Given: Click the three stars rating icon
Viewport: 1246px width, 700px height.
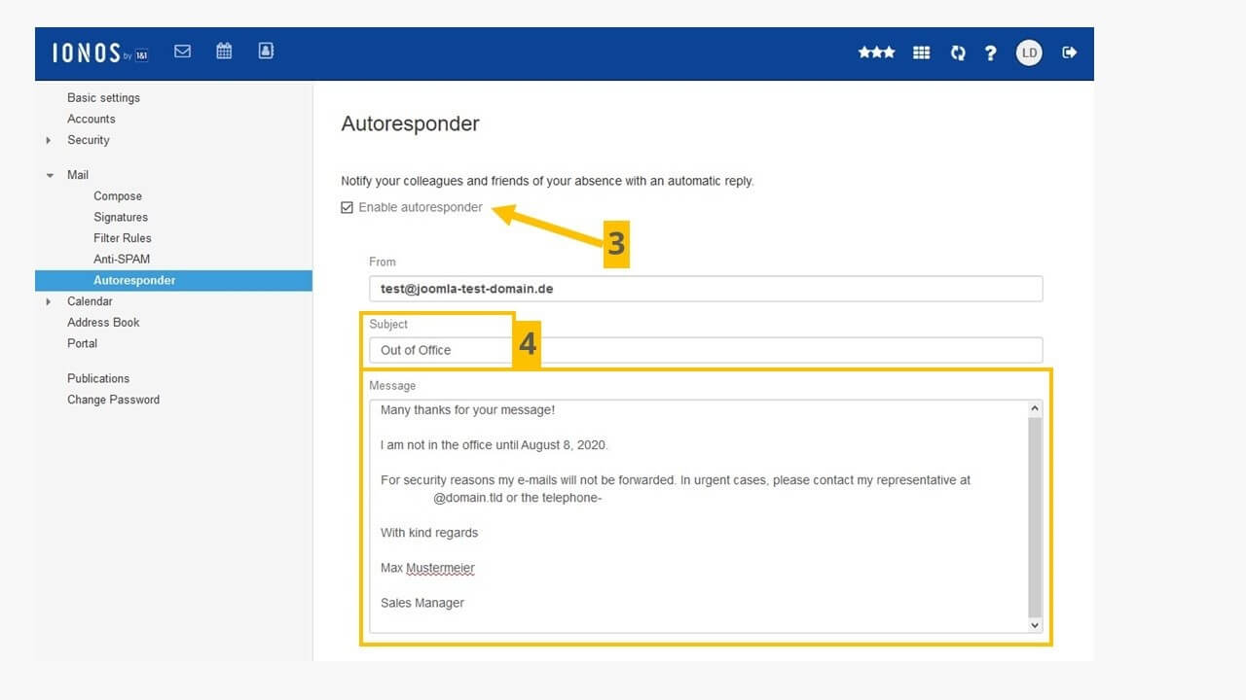Looking at the screenshot, I should pyautogui.click(x=876, y=52).
